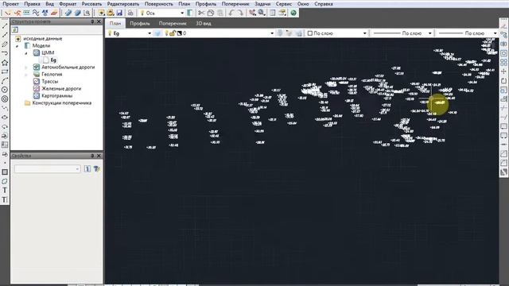
Task: Open the layer 0 dropdown
Action: [272, 33]
